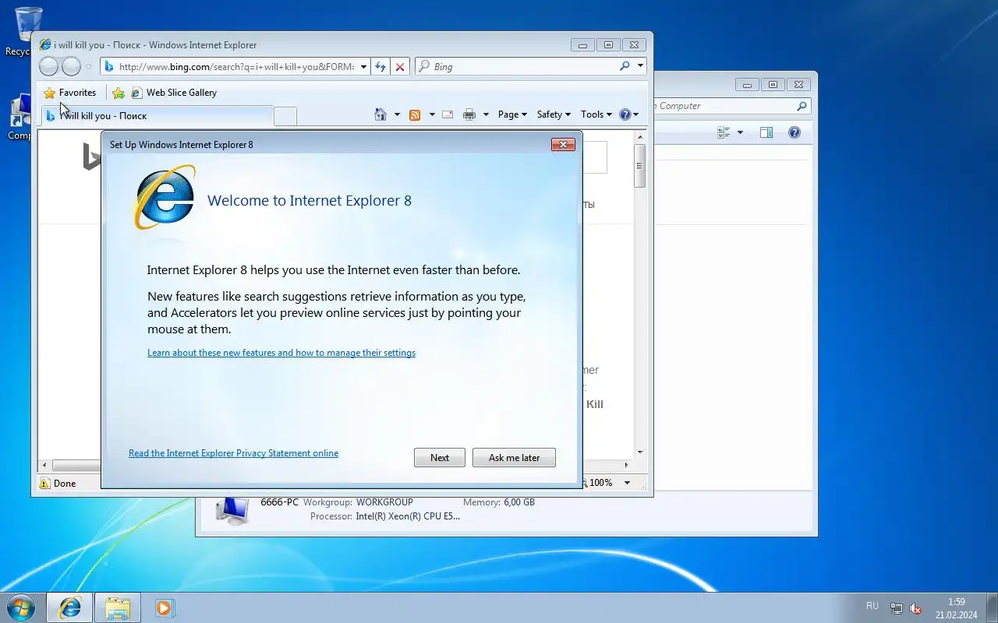Click the Internet Explorer logo in welcome dialog

click(x=165, y=196)
